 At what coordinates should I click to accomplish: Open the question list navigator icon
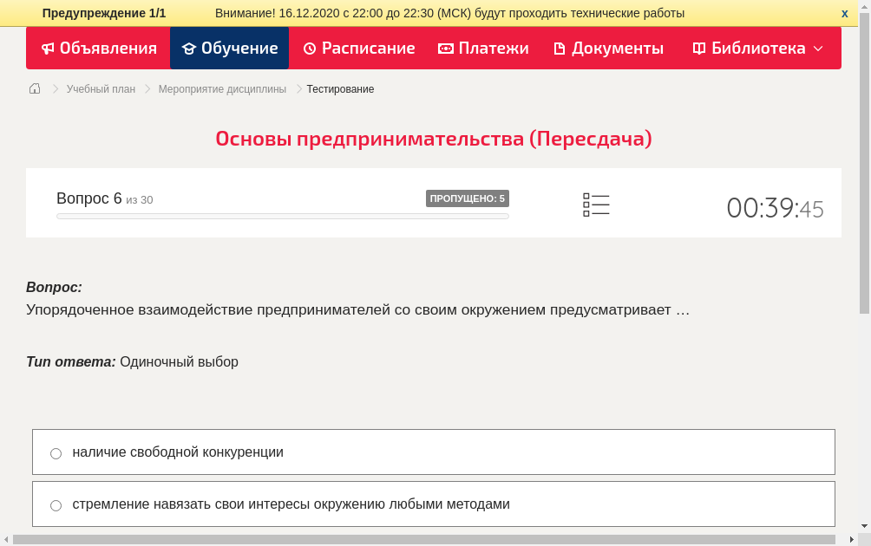(596, 204)
